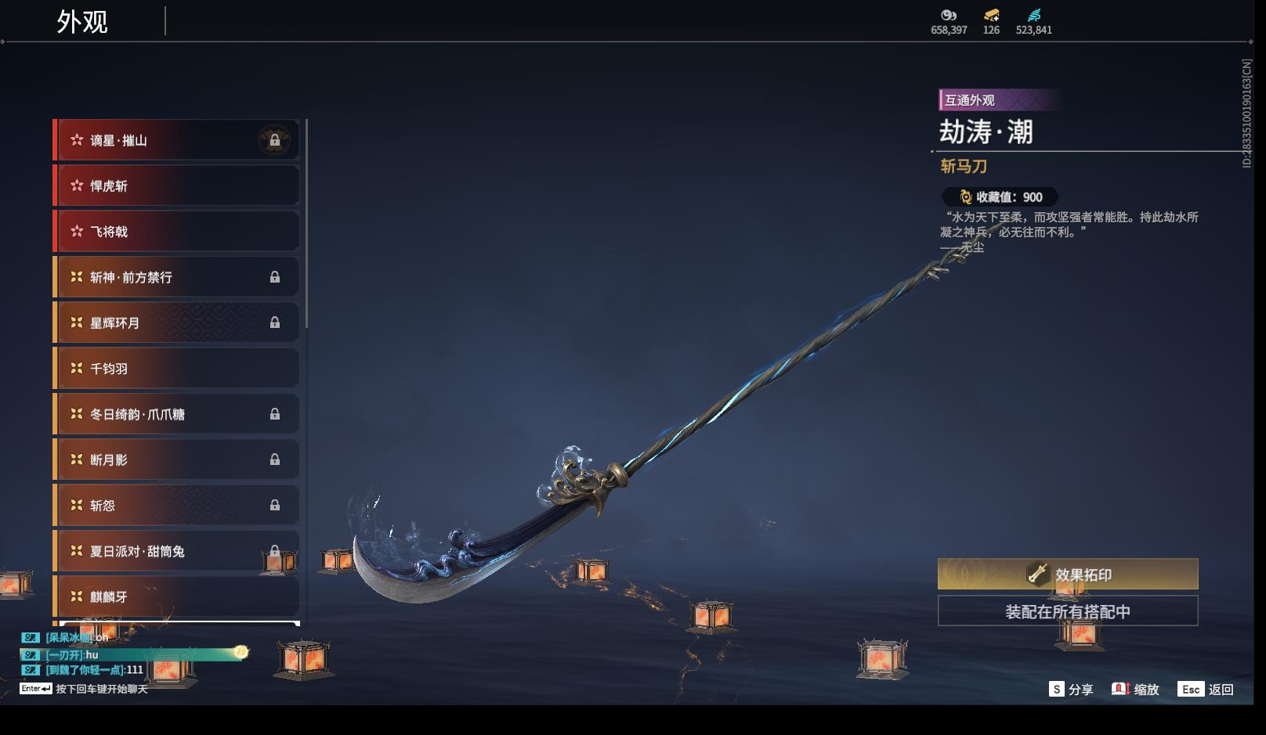Click lock icon on 摘星·摧山 entry

[x=274, y=141]
